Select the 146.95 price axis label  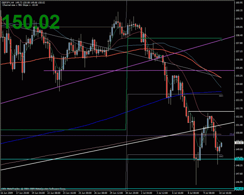pyautogui.click(x=239, y=182)
